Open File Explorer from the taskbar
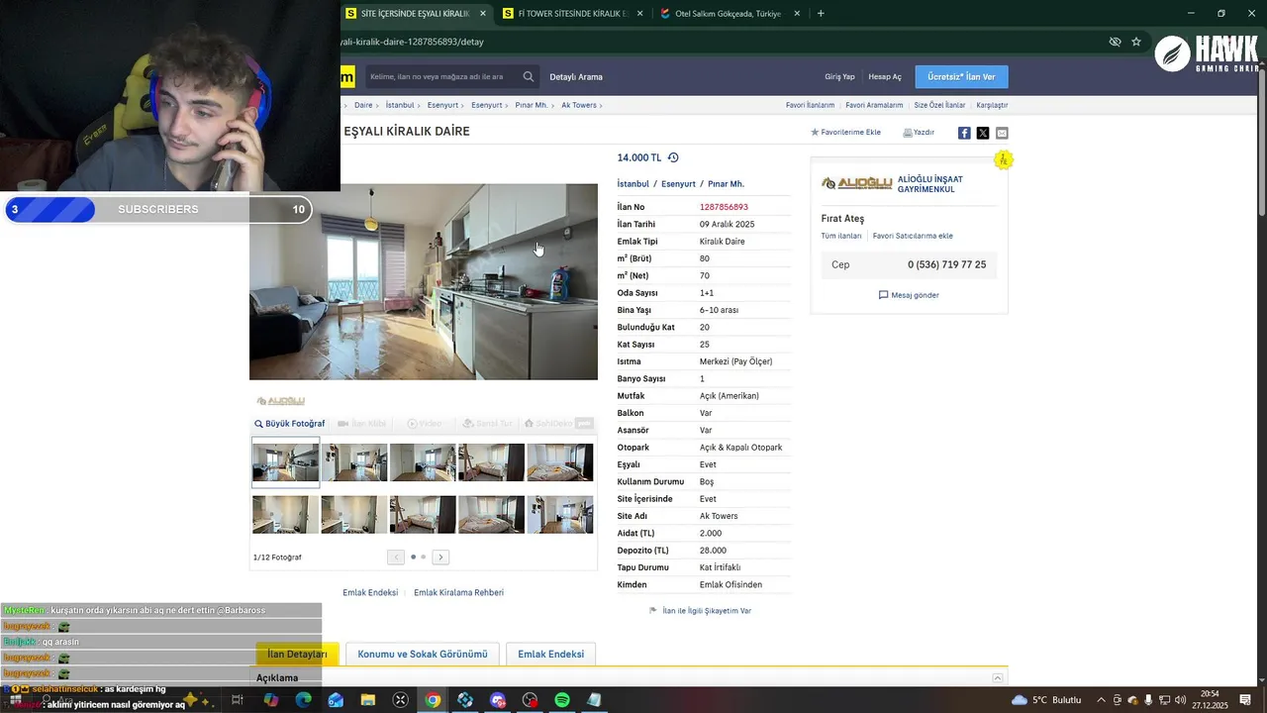Image resolution: width=1267 pixels, height=713 pixels. tap(367, 700)
